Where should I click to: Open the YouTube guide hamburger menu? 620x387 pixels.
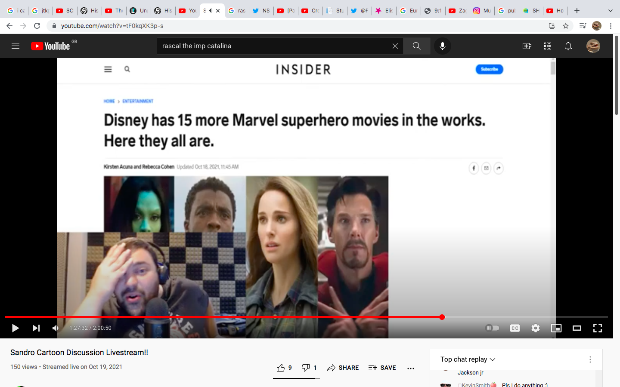pyautogui.click(x=15, y=46)
